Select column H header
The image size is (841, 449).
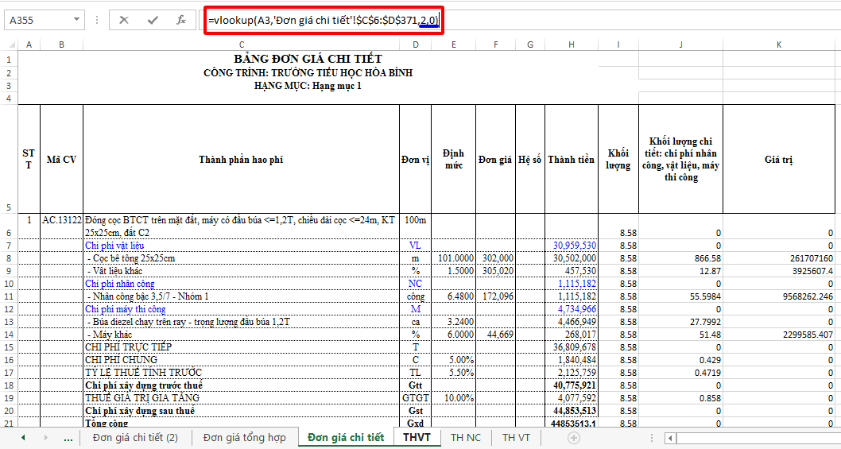coord(572,45)
